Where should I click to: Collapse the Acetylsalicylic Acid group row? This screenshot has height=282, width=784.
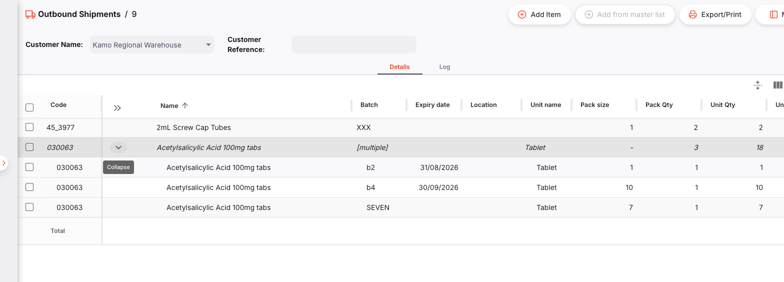pyautogui.click(x=118, y=147)
